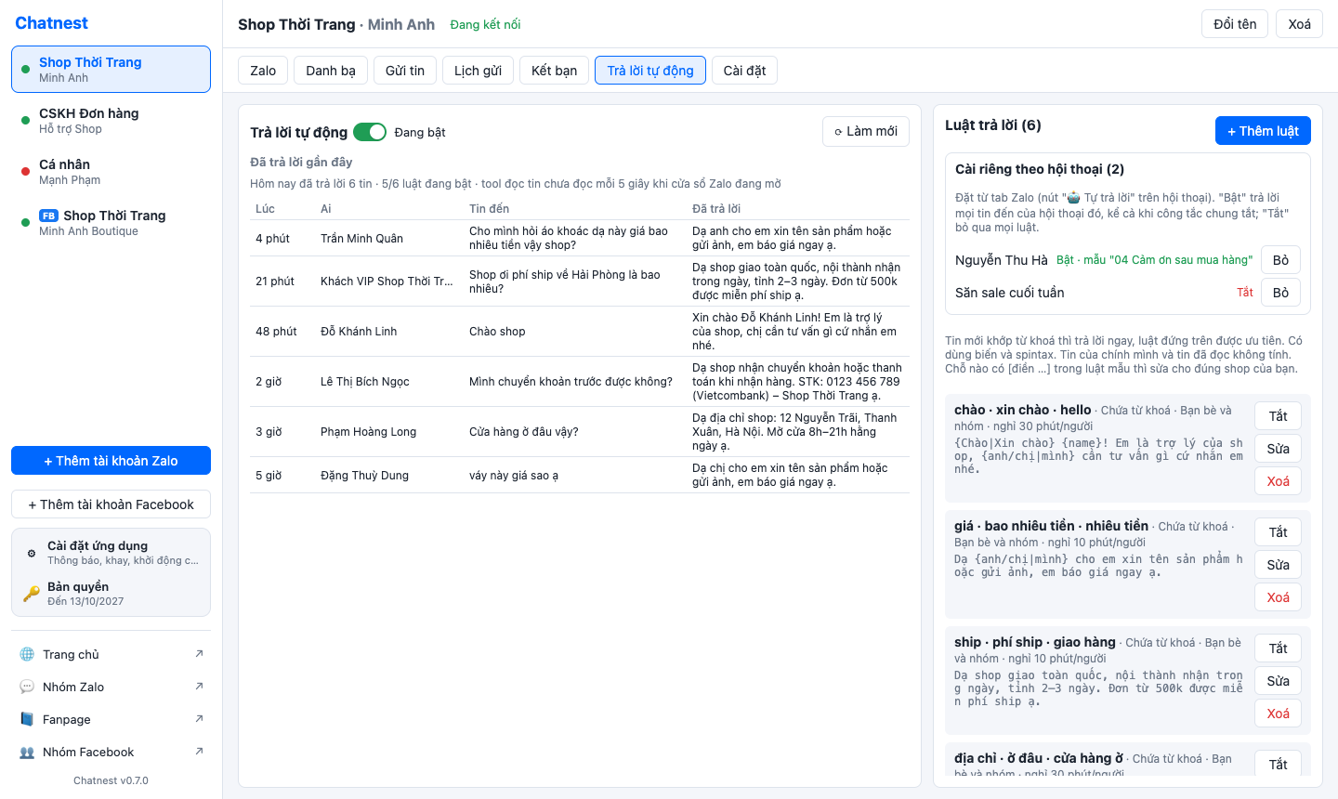The image size is (1338, 799).
Task: Delete the account using the header Xoá button
Action: click(1300, 24)
